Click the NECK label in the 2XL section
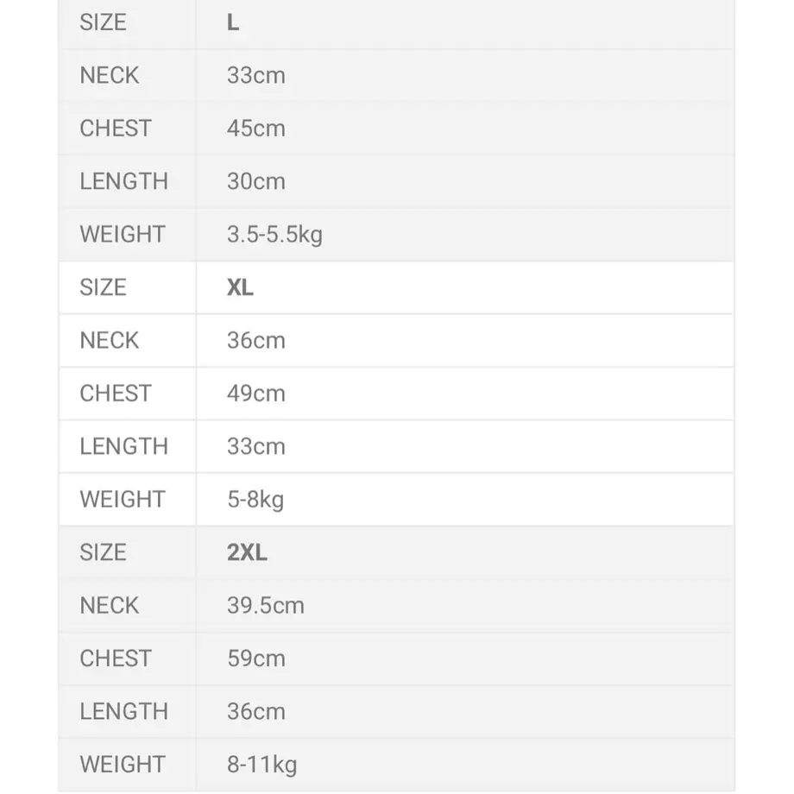 click(x=110, y=606)
